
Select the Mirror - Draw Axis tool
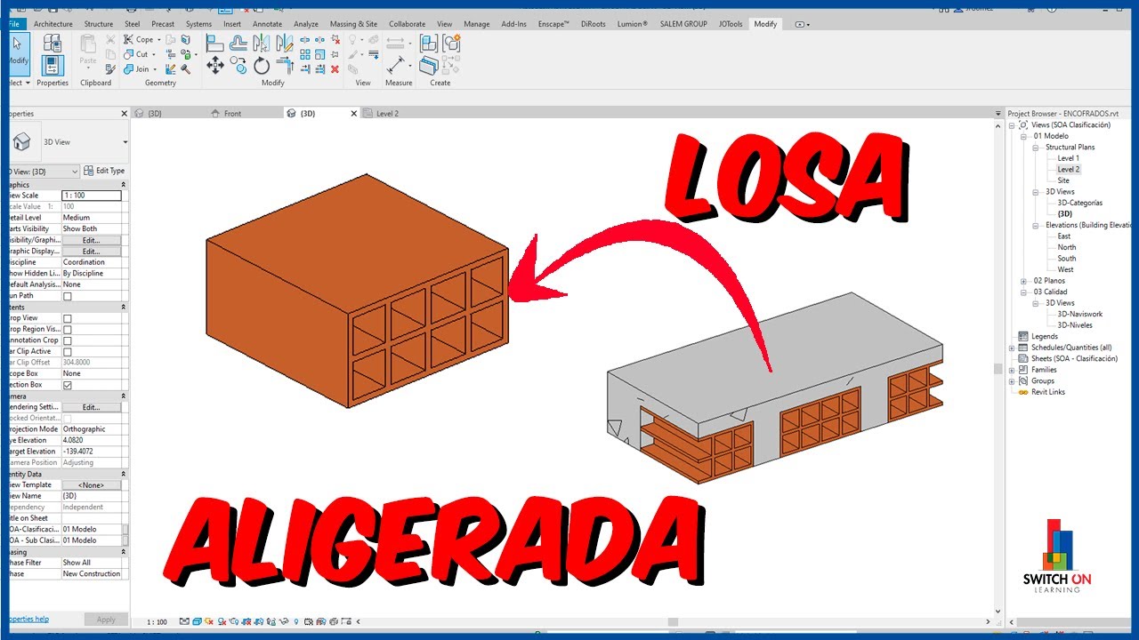(285, 43)
